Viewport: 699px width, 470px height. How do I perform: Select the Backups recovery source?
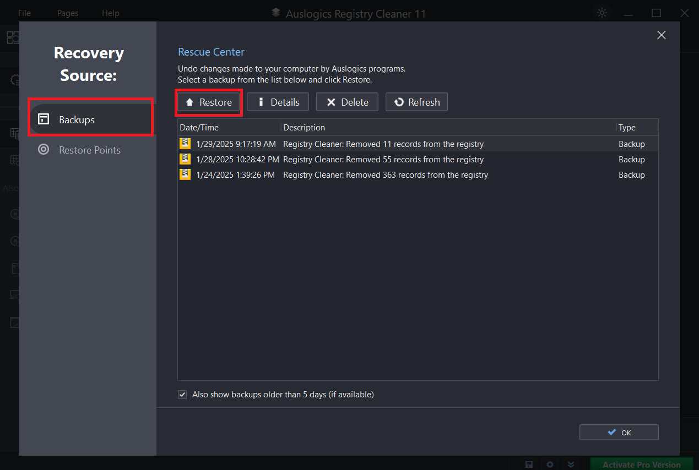[x=91, y=119]
